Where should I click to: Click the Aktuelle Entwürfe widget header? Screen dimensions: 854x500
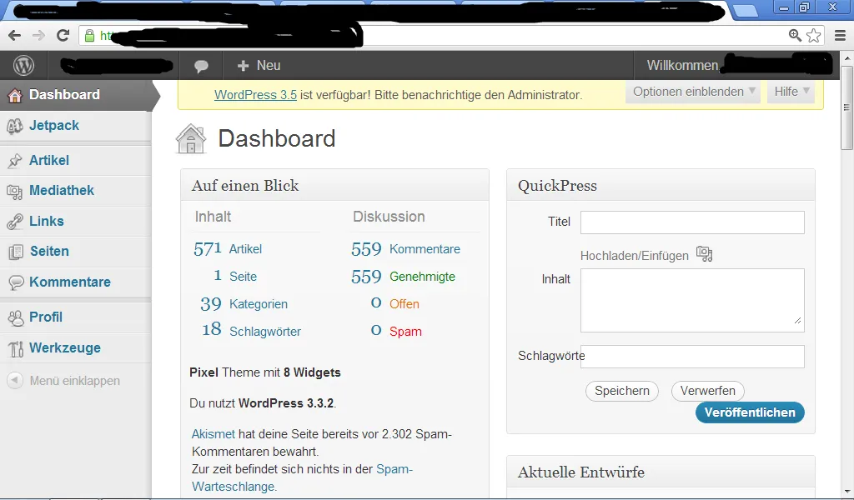[661, 472]
